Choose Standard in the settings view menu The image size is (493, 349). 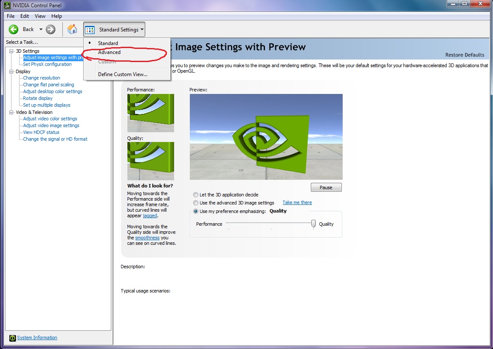[x=108, y=43]
